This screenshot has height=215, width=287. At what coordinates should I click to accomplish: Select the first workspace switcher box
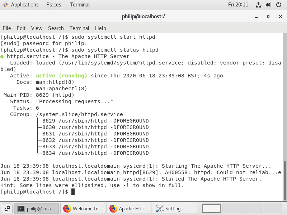[211, 209]
